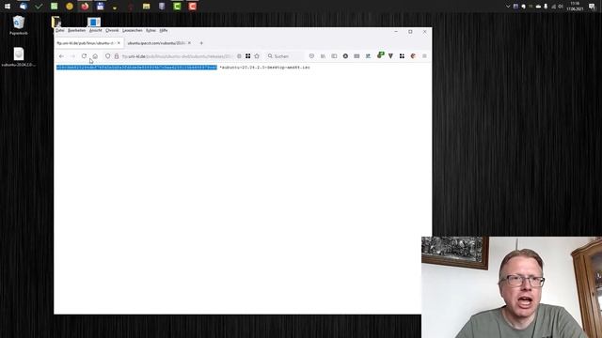This screenshot has width=602, height=338.
Task: Click in the address bar URL
Action: (x=177, y=56)
